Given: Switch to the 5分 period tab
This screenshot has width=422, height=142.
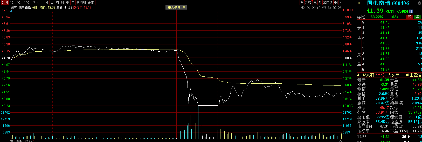Looking at the screenshot, I should (x=19, y=2).
